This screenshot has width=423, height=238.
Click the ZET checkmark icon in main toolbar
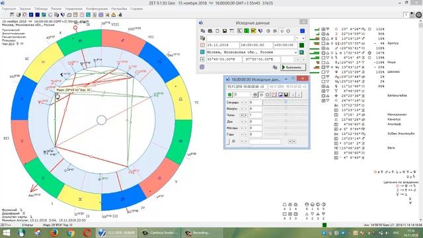tap(63, 15)
